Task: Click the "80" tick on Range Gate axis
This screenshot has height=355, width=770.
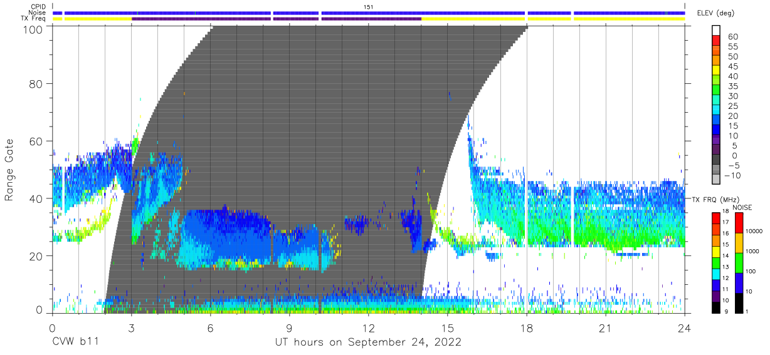Action: [x=36, y=83]
